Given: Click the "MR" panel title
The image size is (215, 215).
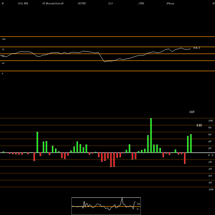Looking at the screenshot, I should pyautogui.click(x=192, y=112).
